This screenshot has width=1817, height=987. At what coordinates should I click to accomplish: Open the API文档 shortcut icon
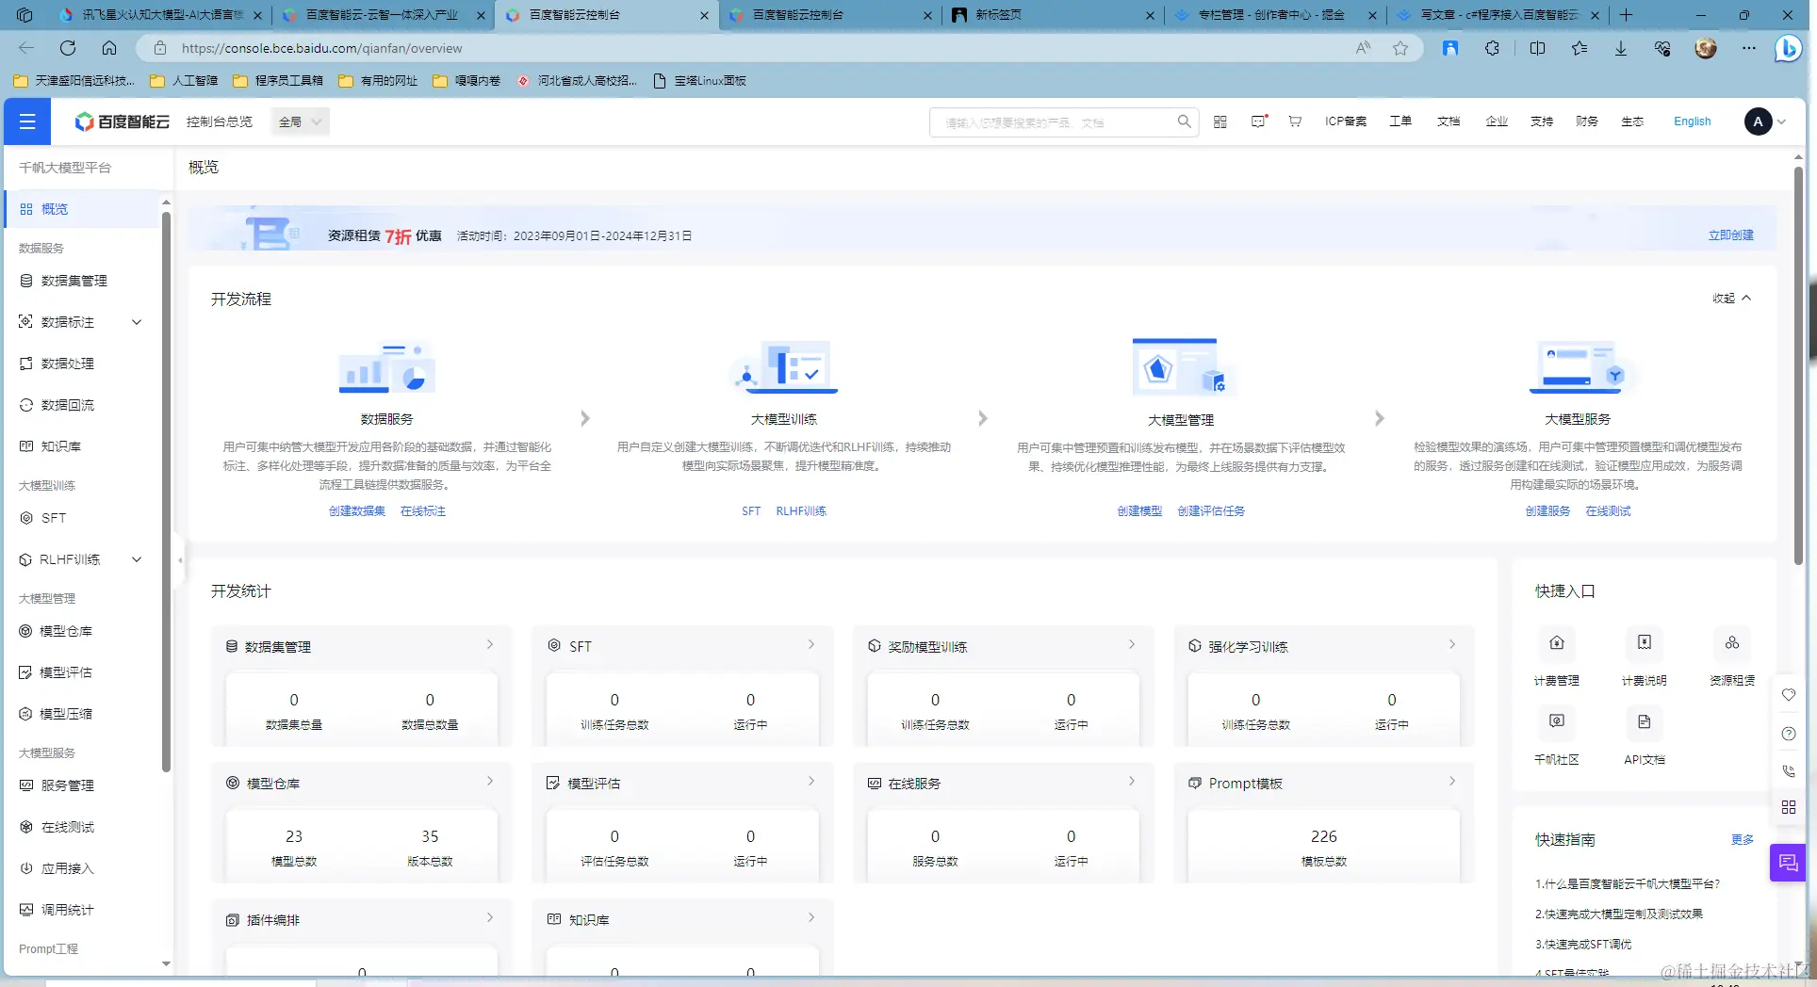pyautogui.click(x=1645, y=721)
